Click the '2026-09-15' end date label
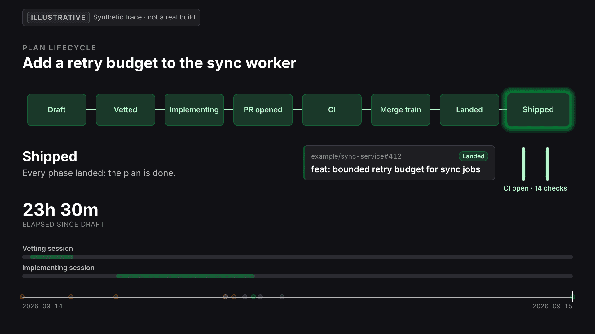The width and height of the screenshot is (595, 334). tap(552, 306)
